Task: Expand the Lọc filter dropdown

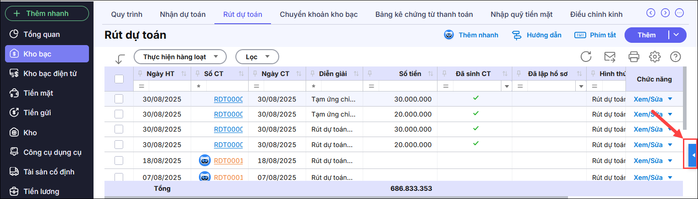Action: point(257,57)
